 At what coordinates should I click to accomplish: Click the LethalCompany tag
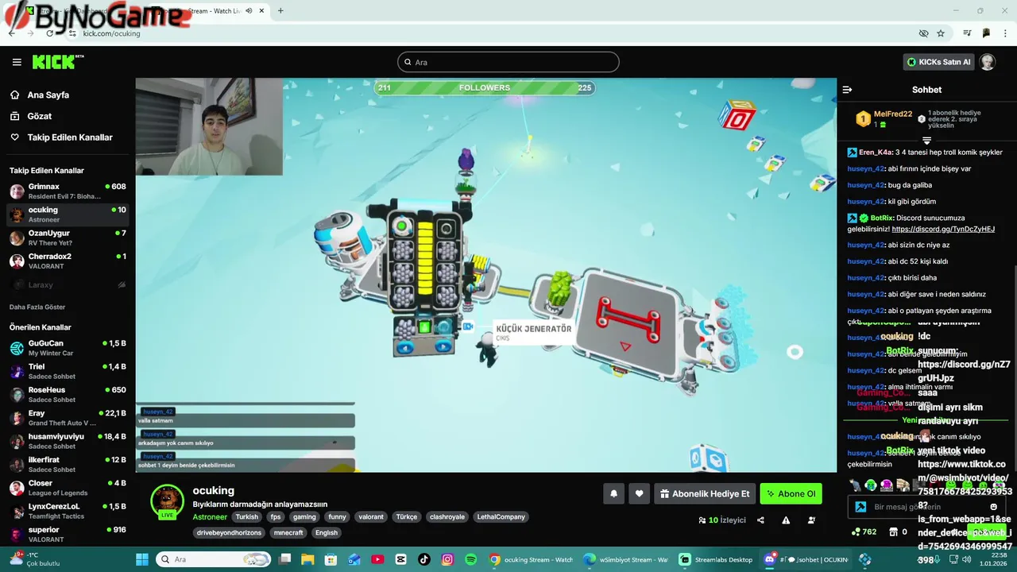click(x=501, y=516)
